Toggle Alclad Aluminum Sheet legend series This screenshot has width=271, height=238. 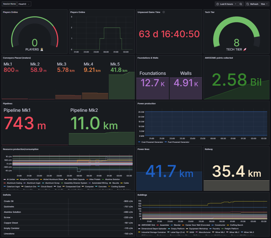click(x=53, y=179)
